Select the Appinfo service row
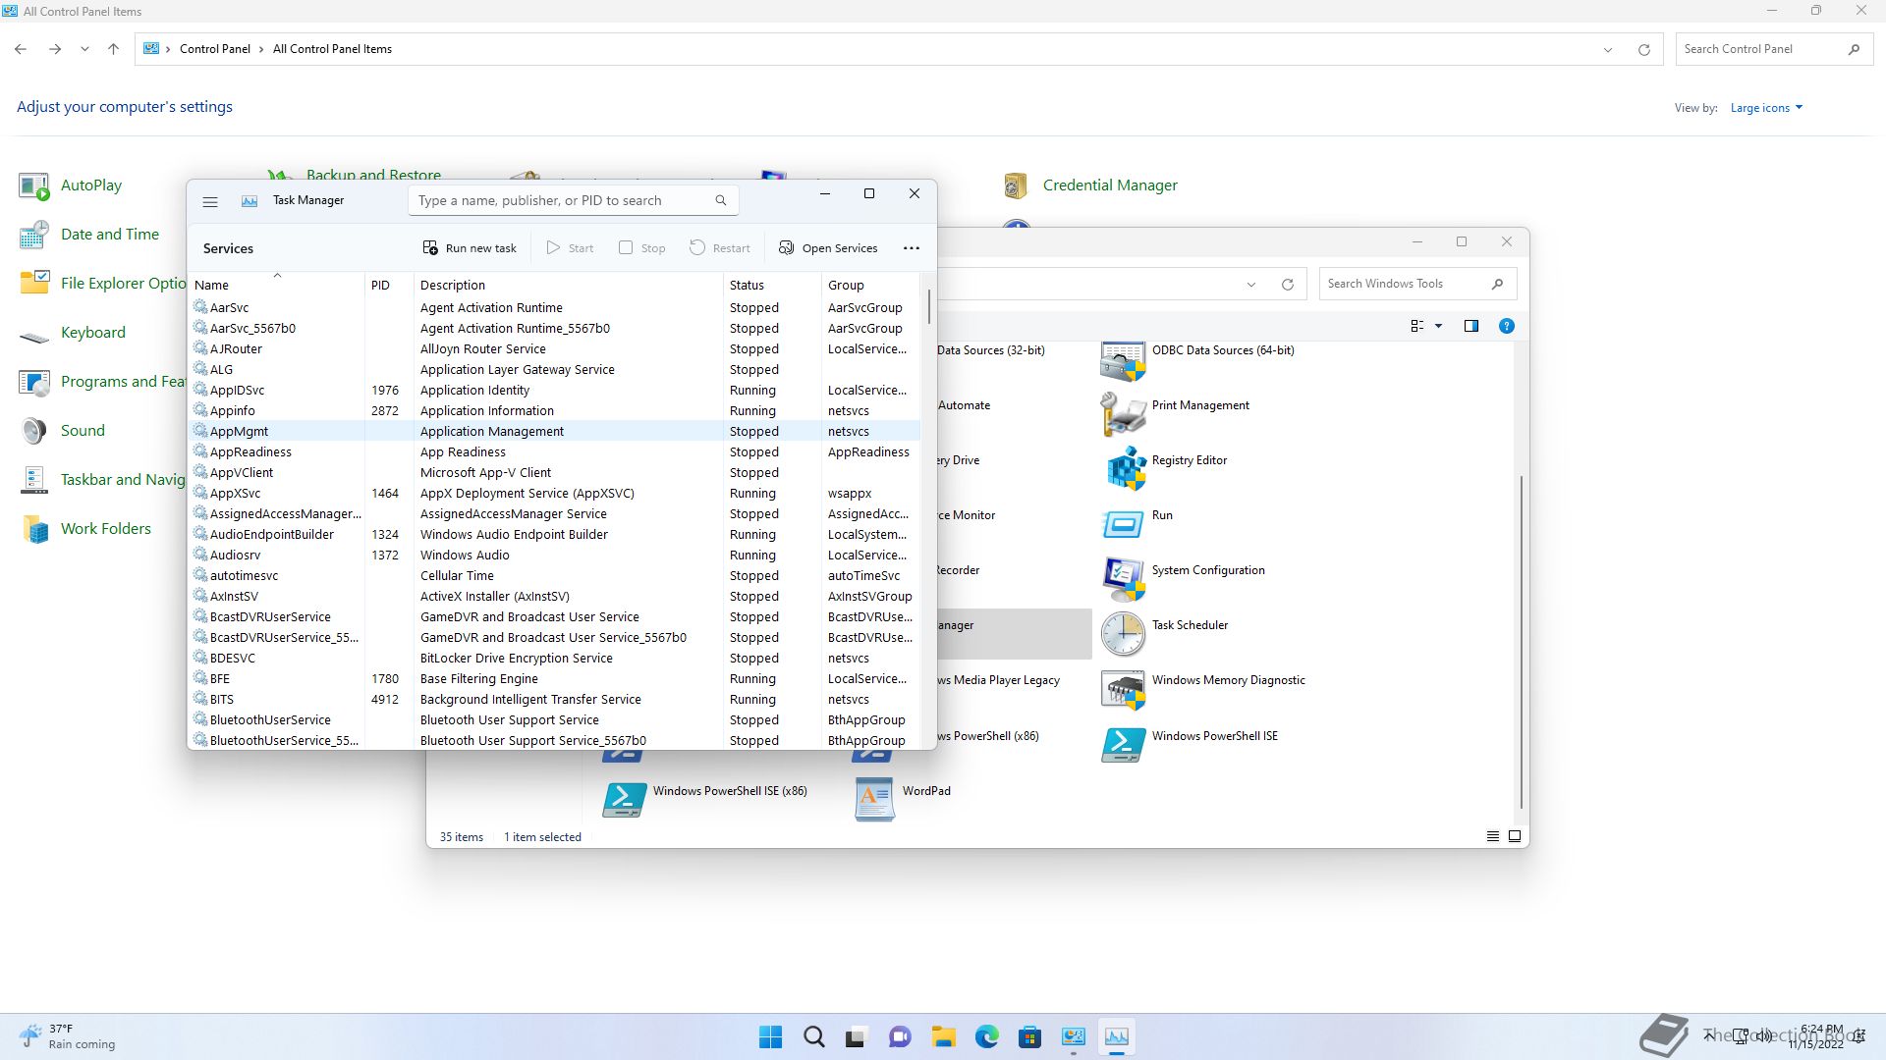 point(554,410)
